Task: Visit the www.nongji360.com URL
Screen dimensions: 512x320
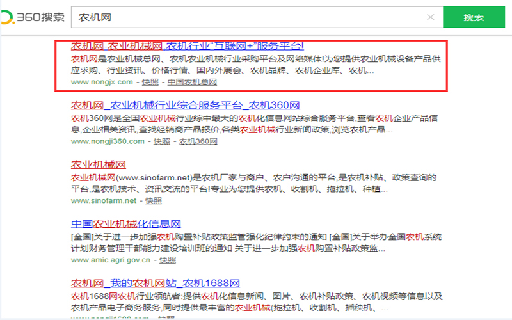Action: pos(108,141)
